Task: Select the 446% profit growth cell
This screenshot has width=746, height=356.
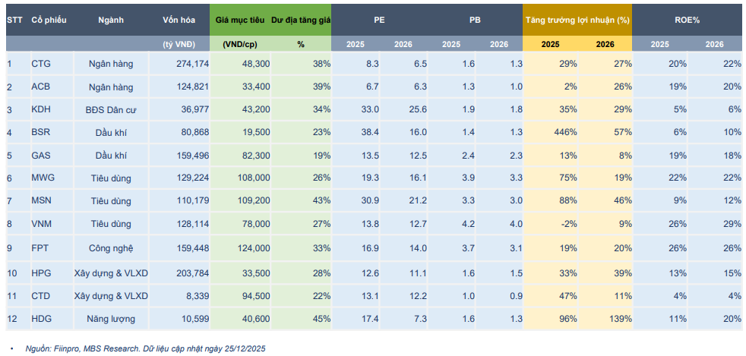Action: (x=563, y=132)
